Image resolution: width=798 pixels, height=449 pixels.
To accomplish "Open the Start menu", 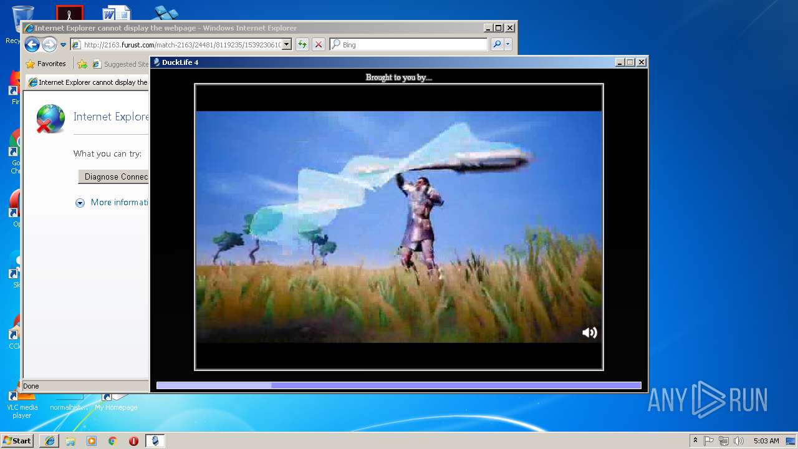I will [x=17, y=440].
